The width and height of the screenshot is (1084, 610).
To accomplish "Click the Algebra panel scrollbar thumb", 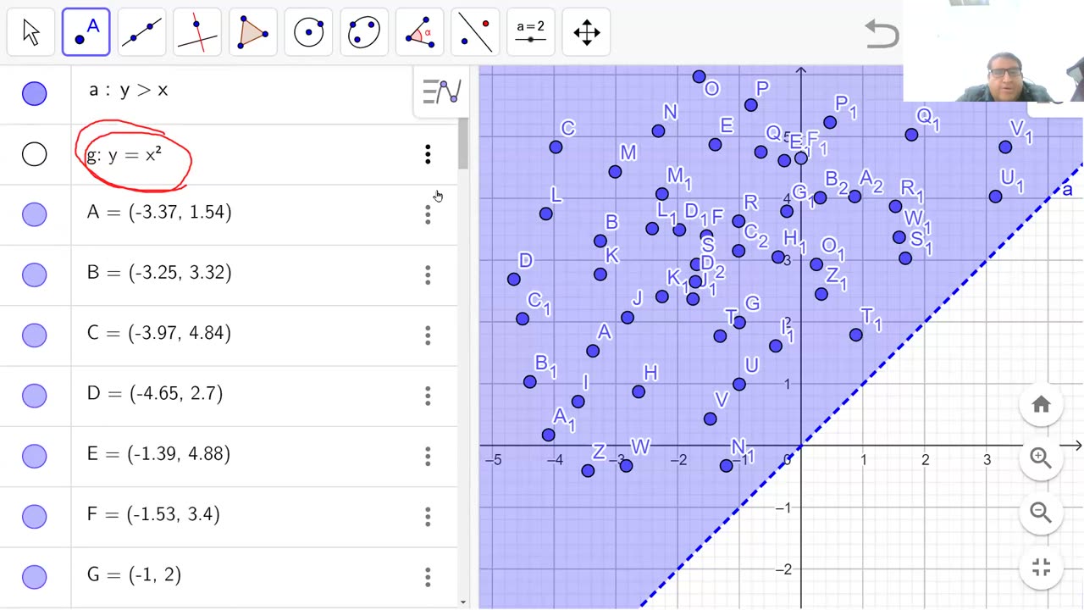I will pyautogui.click(x=462, y=144).
